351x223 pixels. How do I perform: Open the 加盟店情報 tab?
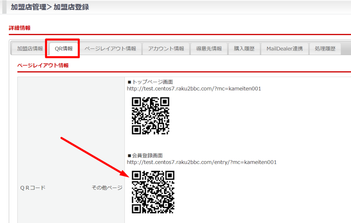tap(30, 48)
